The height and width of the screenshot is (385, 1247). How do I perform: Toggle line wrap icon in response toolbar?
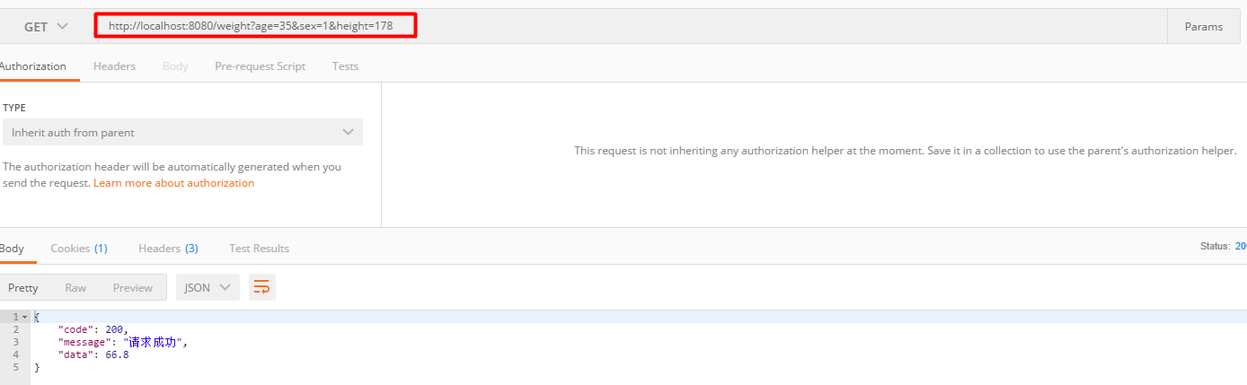click(x=261, y=287)
